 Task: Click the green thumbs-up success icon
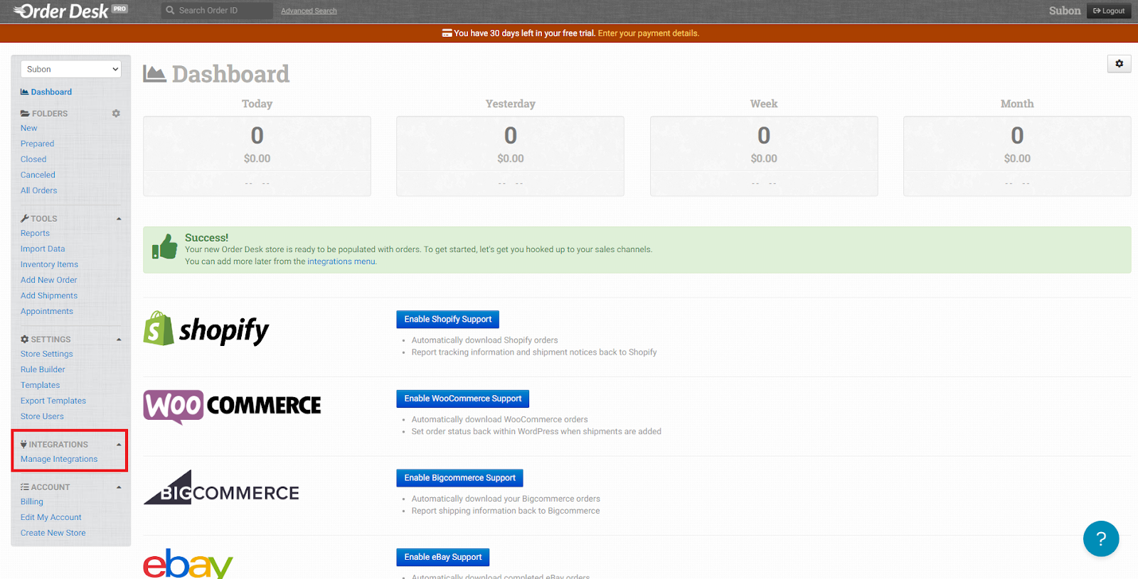click(x=164, y=247)
